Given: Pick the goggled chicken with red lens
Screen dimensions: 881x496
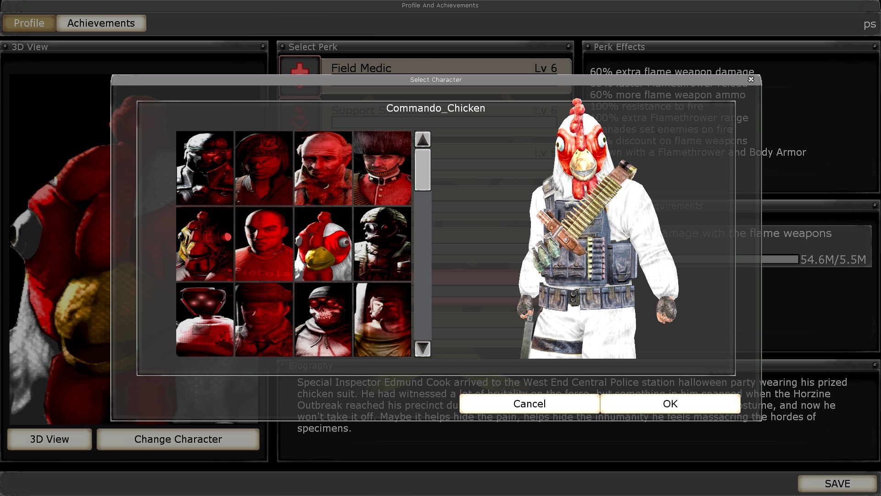Looking at the screenshot, I should tap(205, 244).
